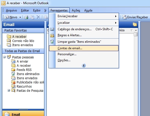
Task: Click the Print toolbar icon
Action: [26, 17]
